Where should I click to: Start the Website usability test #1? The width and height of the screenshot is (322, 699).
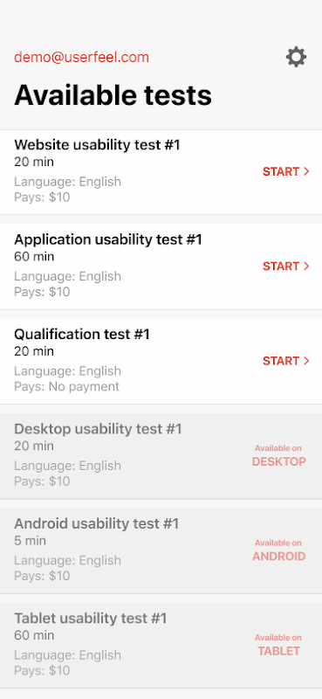pyautogui.click(x=286, y=171)
